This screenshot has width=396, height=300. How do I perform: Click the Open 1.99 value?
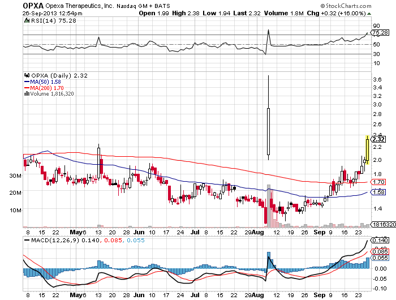pos(154,14)
